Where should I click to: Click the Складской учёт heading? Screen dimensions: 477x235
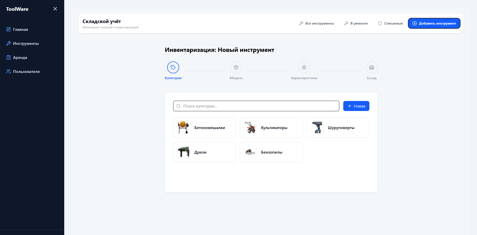point(102,21)
